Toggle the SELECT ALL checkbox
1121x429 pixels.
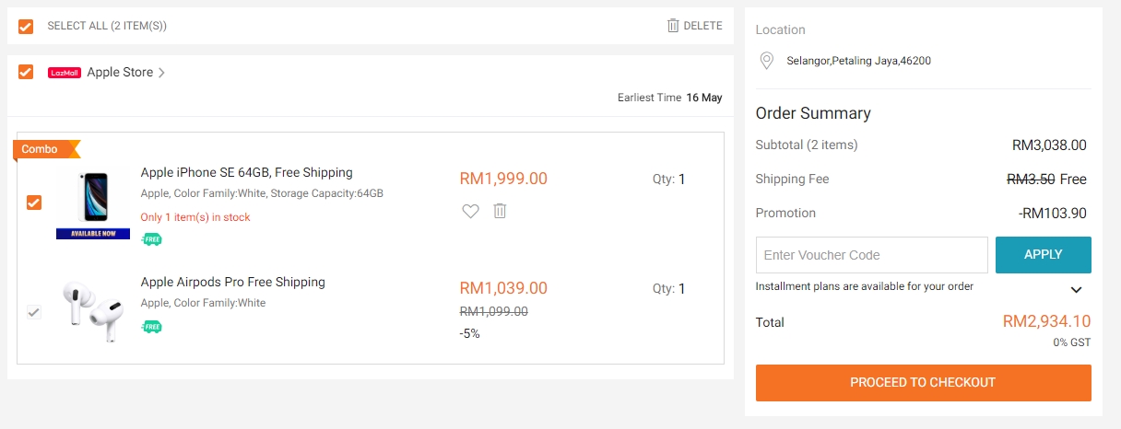point(26,27)
